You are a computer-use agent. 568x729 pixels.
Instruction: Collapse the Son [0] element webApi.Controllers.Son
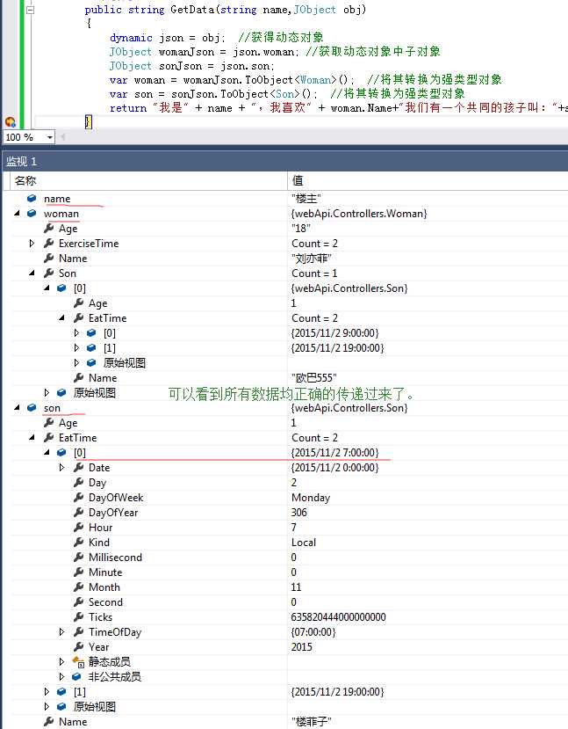47,288
